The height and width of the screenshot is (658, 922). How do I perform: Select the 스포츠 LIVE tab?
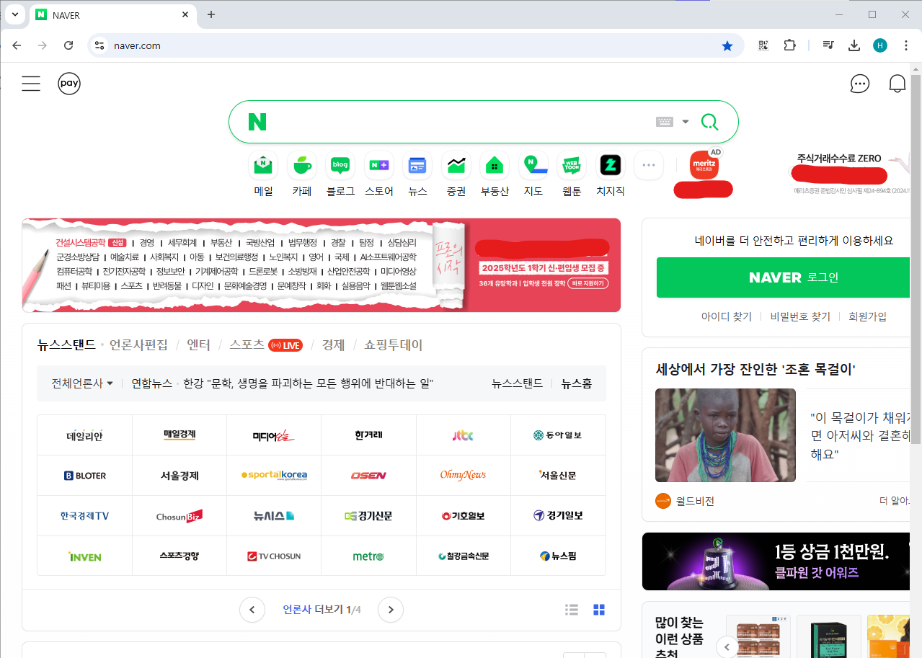tap(265, 345)
